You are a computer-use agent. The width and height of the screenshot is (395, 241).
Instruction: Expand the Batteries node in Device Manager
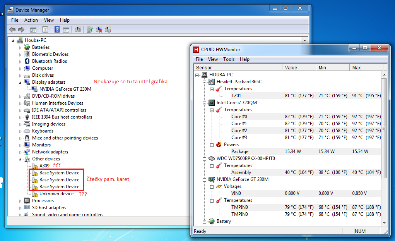tap(21, 47)
